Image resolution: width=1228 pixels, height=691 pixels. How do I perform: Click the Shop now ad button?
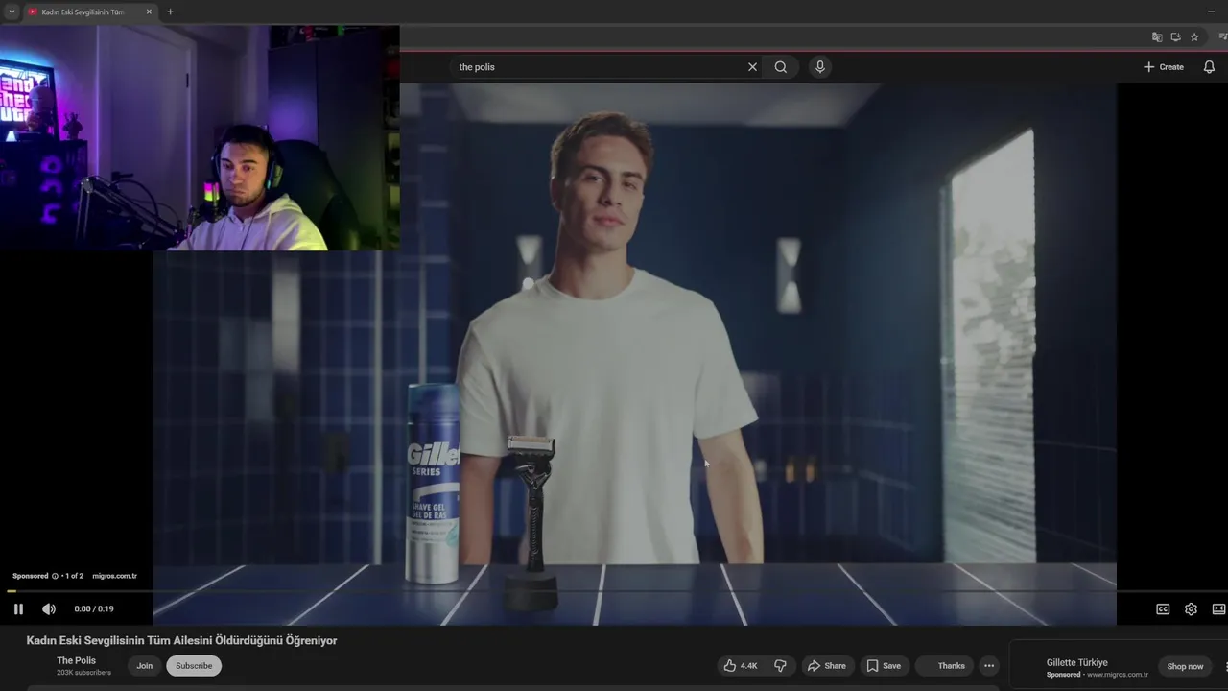click(1185, 666)
